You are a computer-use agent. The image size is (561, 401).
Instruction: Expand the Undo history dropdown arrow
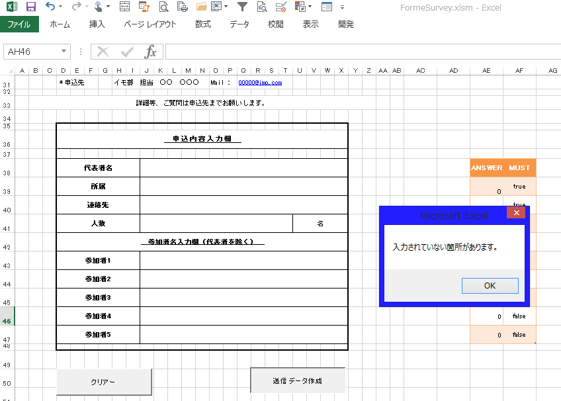(61, 7)
